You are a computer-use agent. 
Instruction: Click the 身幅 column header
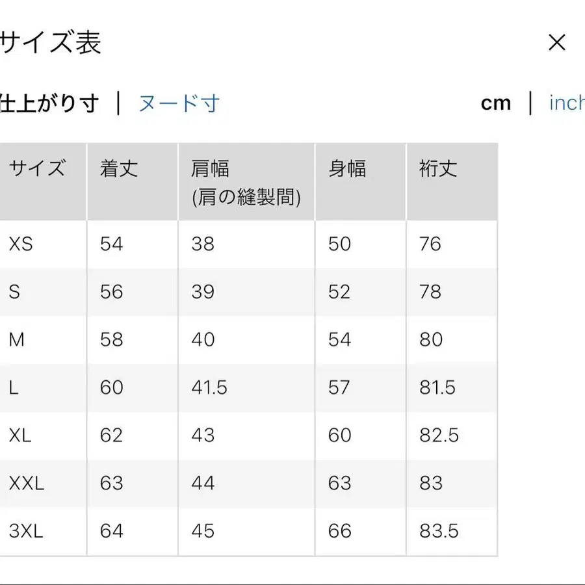point(346,169)
